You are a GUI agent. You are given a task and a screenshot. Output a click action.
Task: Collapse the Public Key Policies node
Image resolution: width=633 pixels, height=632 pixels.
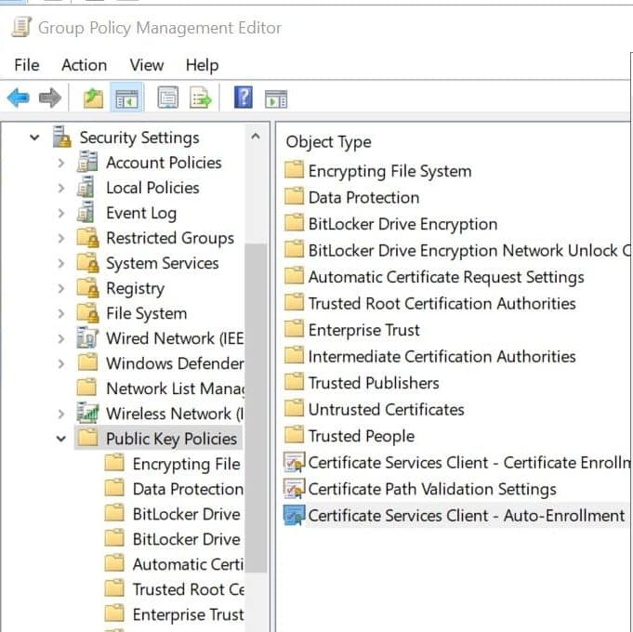pos(61,439)
